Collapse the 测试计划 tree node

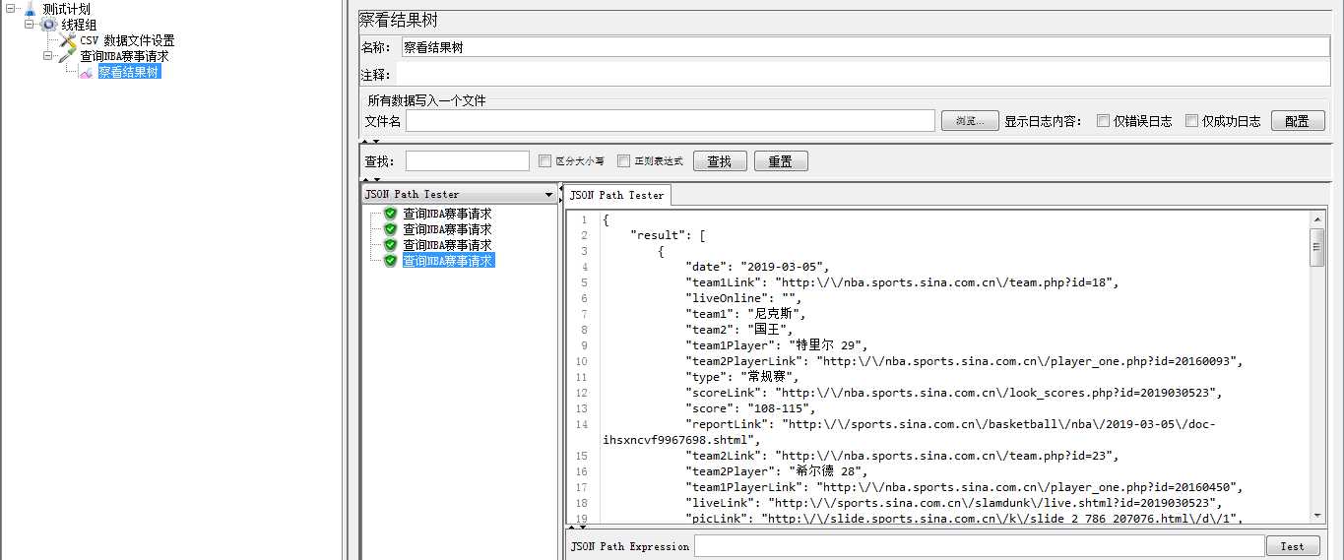click(11, 9)
